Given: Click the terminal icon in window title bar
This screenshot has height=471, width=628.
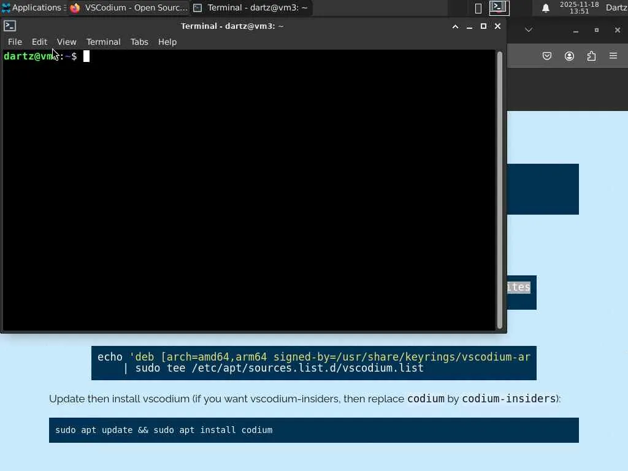Looking at the screenshot, I should (x=10, y=26).
